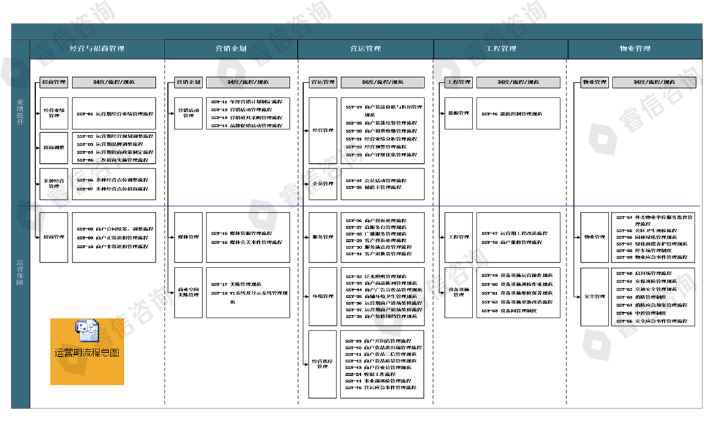The image size is (704, 430).
Task: Click the 物业管理 column header
Action: click(634, 49)
